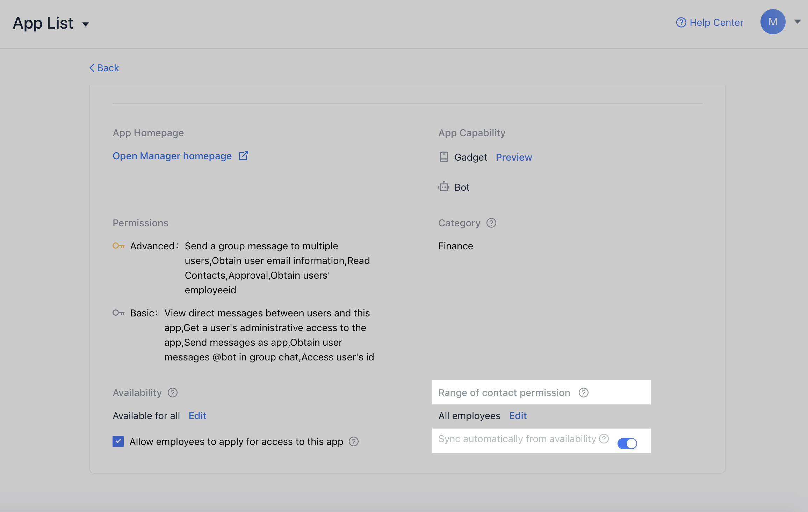
Task: Click the Gadget capability icon
Action: [443, 157]
